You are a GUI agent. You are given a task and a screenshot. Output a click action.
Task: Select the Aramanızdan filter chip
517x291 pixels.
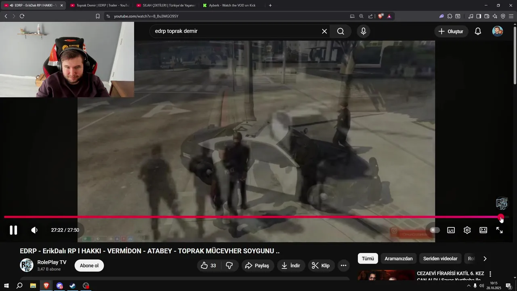click(399, 259)
